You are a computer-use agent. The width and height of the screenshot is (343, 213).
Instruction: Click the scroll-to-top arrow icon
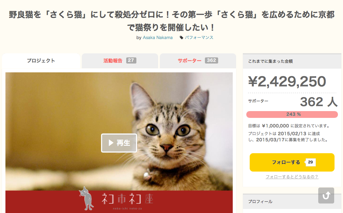click(326, 195)
